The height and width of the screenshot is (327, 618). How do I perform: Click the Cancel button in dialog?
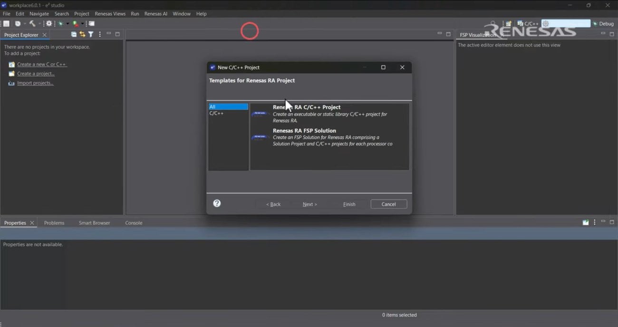click(x=388, y=204)
